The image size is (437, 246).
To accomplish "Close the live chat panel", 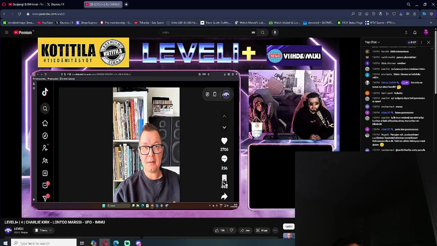I will click(x=428, y=42).
